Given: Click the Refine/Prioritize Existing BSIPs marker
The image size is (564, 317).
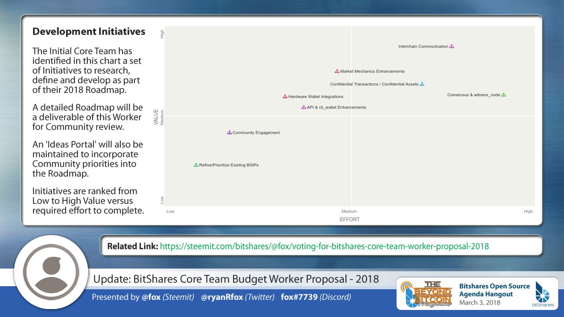Looking at the screenshot, I should point(196,165).
